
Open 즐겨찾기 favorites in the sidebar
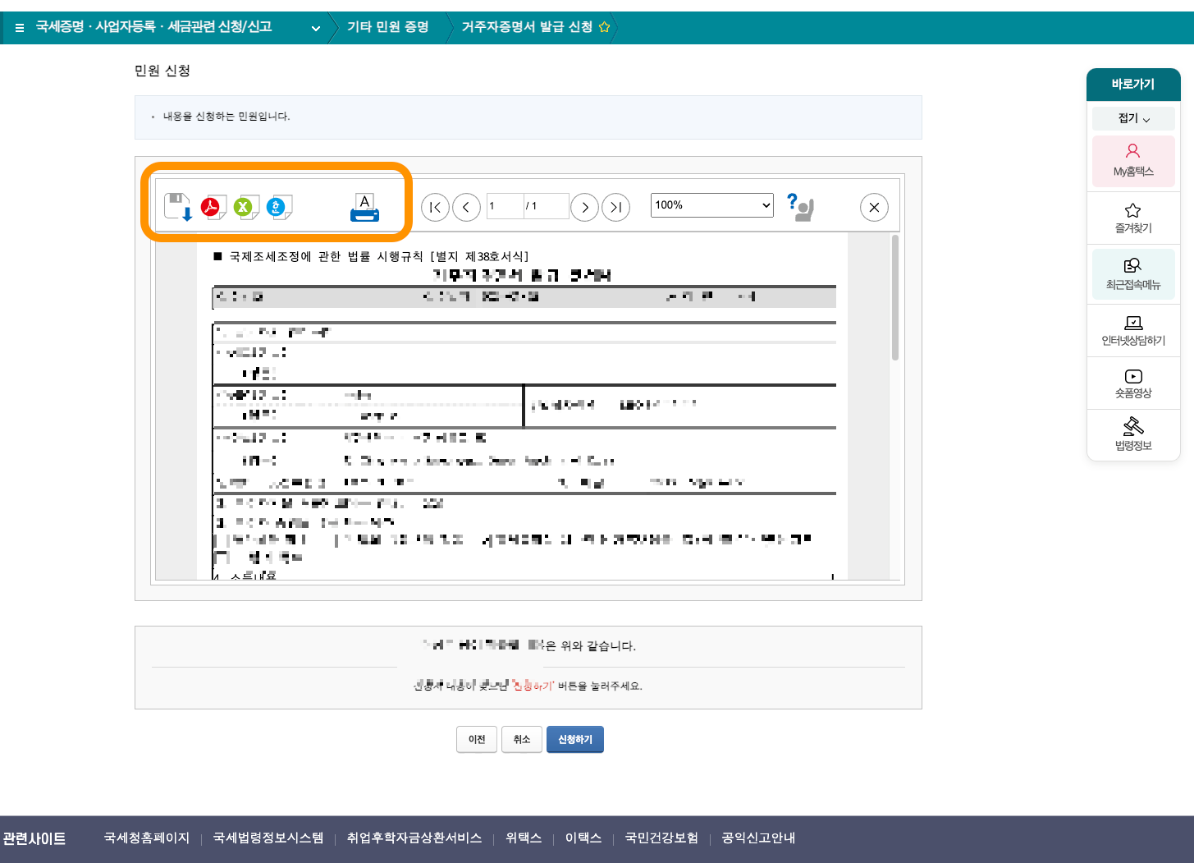point(1133,218)
